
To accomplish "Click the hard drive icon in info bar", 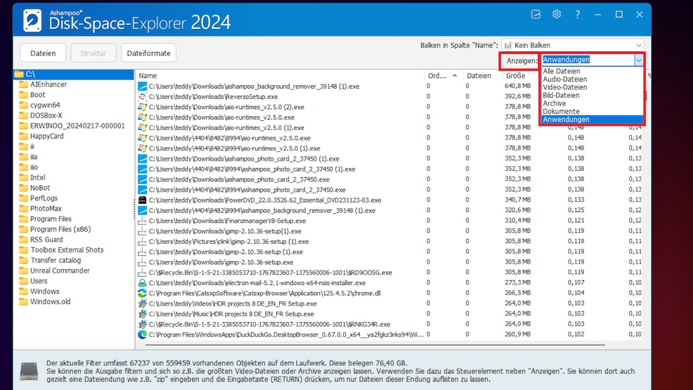I will click(x=29, y=371).
